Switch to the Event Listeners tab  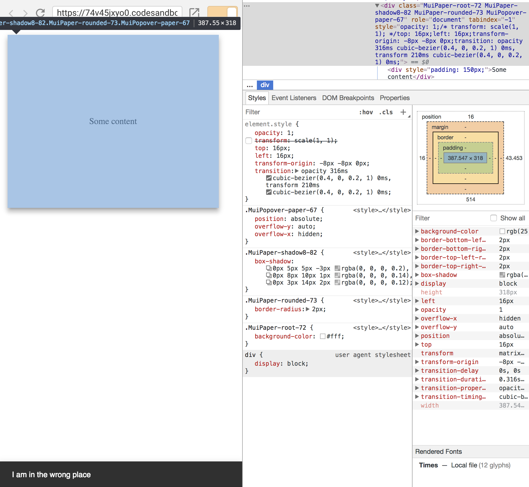click(294, 98)
